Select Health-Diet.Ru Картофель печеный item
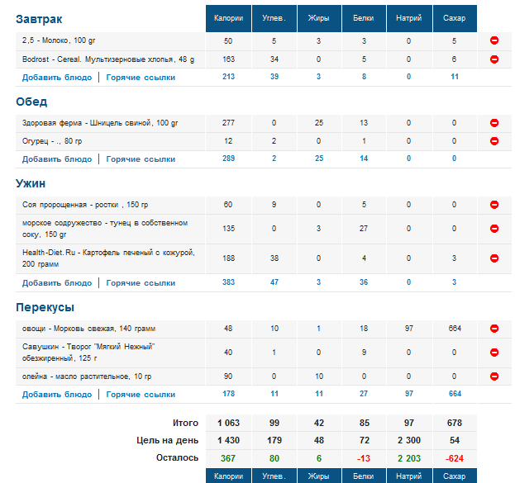This screenshot has height=483, width=515. coord(108,258)
